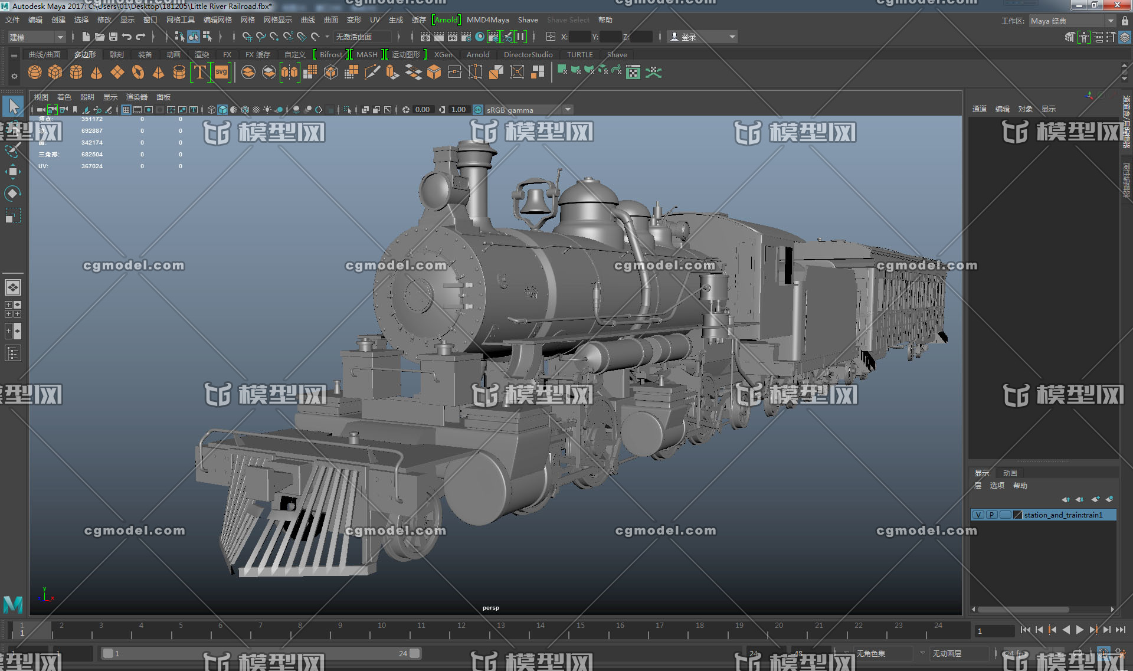Screen dimensions: 1133x671
Task: Toggle the Channel Box sidebar icon
Action: (x=1125, y=37)
